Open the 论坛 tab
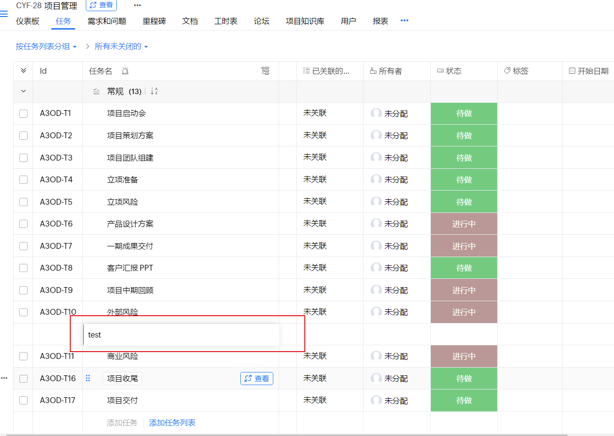The image size is (614, 436). [x=262, y=21]
